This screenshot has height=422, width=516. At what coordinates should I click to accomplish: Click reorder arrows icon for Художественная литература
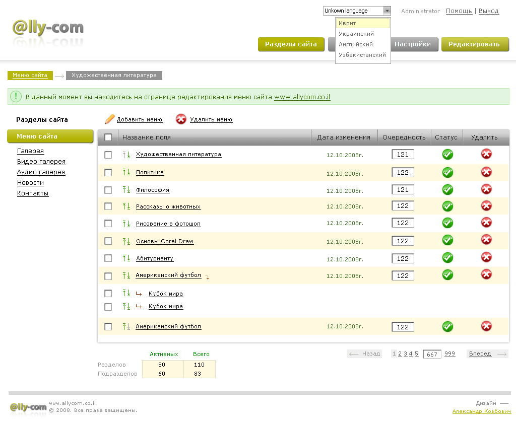126,155
